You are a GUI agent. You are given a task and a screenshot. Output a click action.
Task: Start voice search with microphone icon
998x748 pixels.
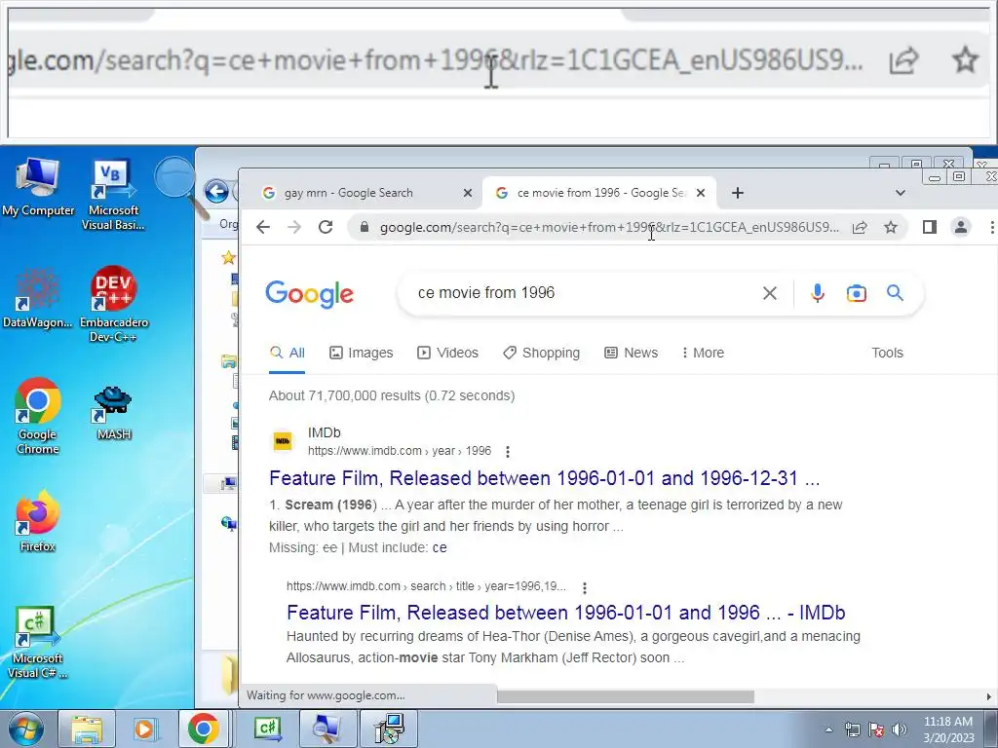pyautogui.click(x=818, y=293)
